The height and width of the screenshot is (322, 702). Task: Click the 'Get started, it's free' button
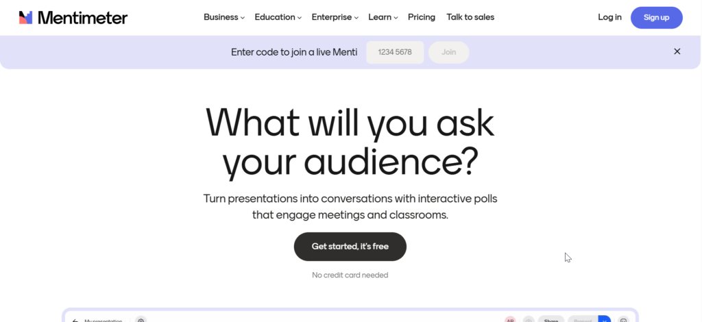coord(350,247)
